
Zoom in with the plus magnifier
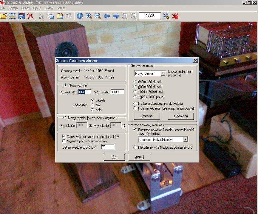(89, 16)
